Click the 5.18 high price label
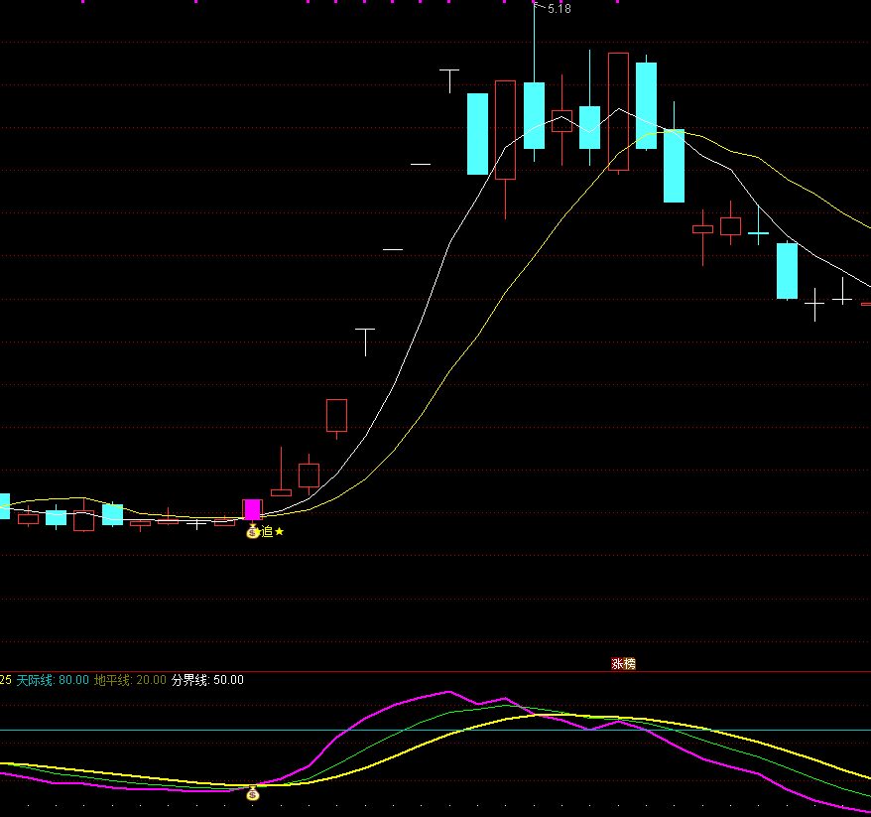The width and height of the screenshot is (871, 817). (559, 9)
